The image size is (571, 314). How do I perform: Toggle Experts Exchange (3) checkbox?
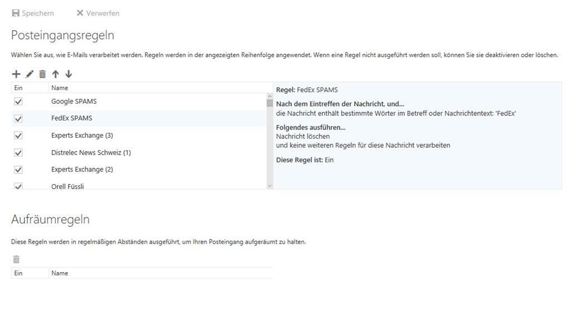18,136
